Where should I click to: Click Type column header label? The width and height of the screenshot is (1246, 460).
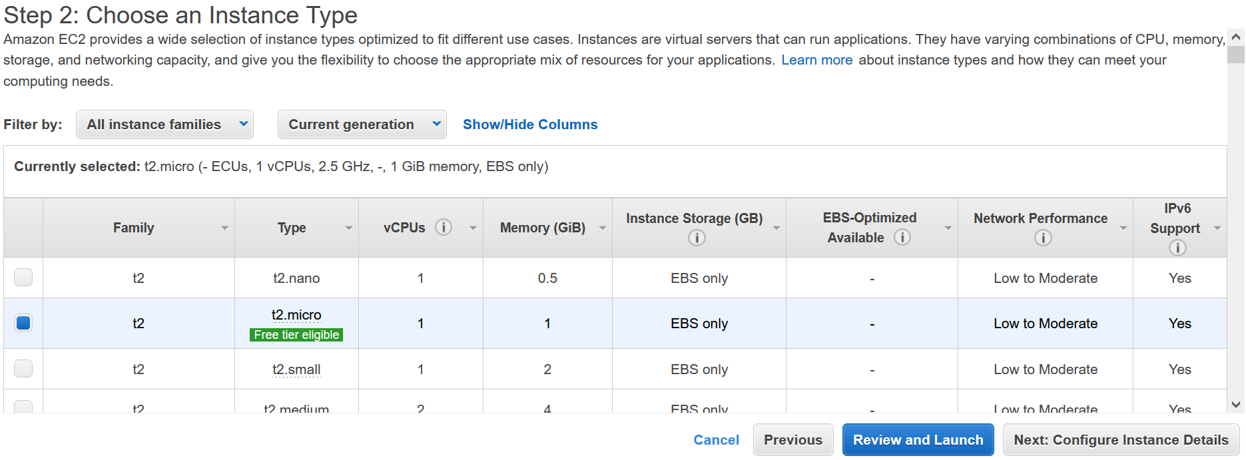(x=292, y=228)
